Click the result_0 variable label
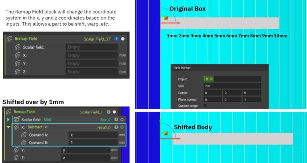Viewport: 307px width, 163px height. coord(104,127)
